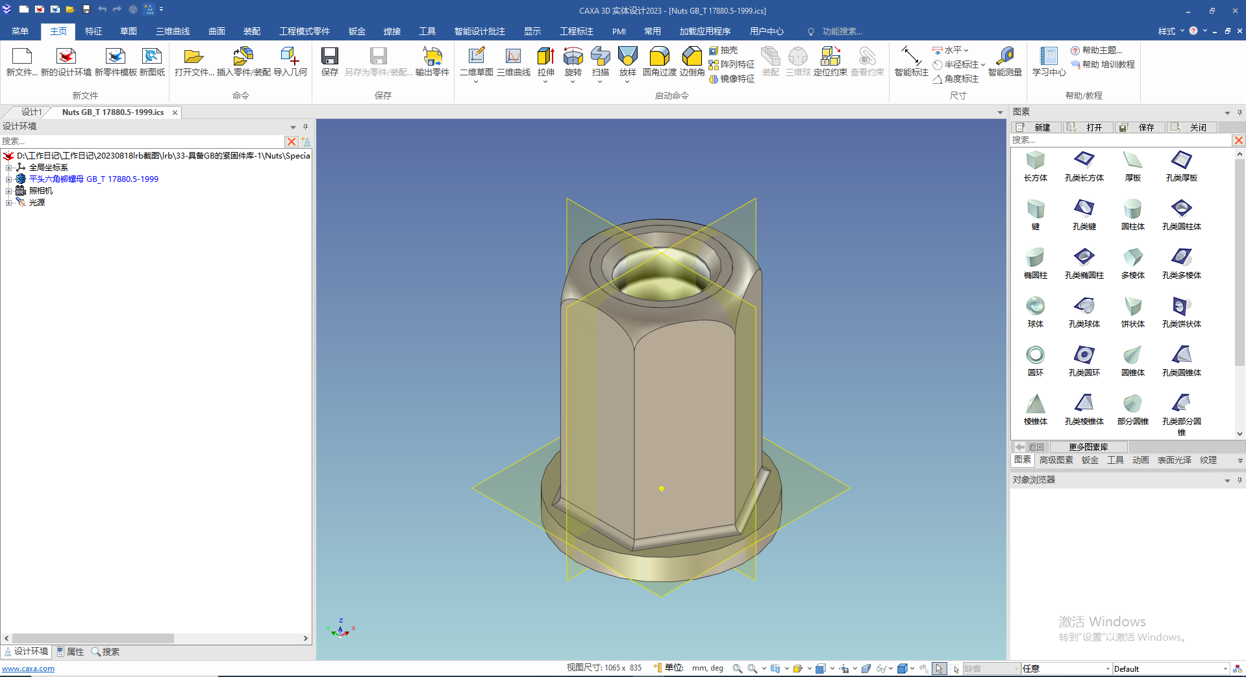This screenshot has height=677, width=1246.
Task: Open the 菜单 menu
Action: (20, 31)
